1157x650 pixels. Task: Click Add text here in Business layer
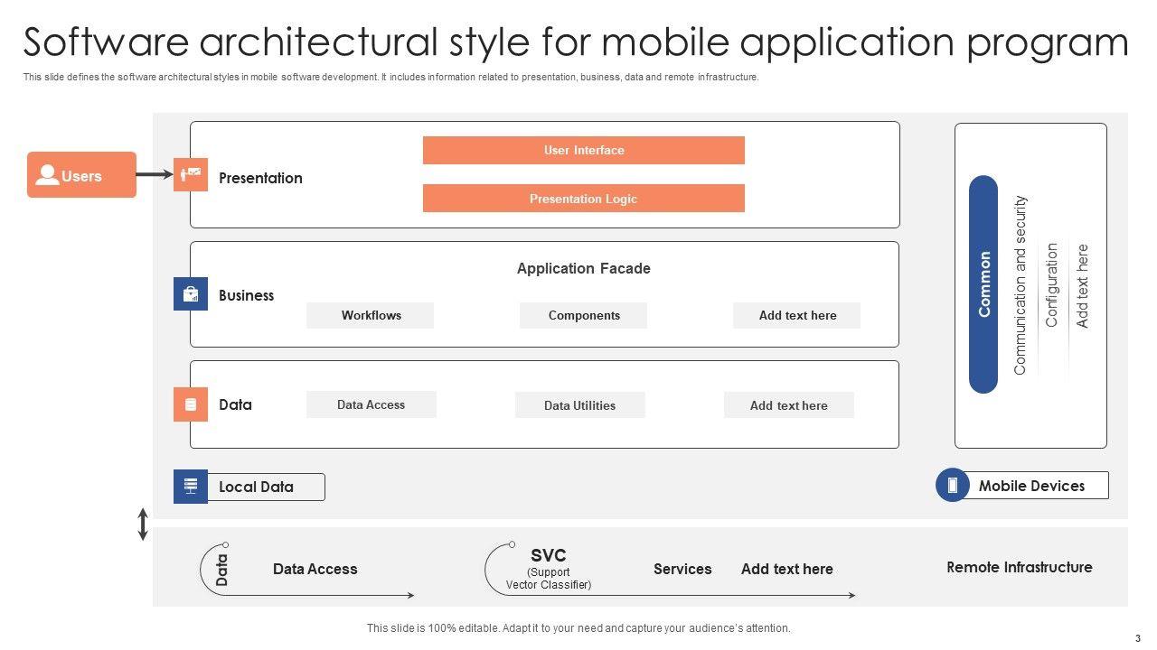click(797, 315)
